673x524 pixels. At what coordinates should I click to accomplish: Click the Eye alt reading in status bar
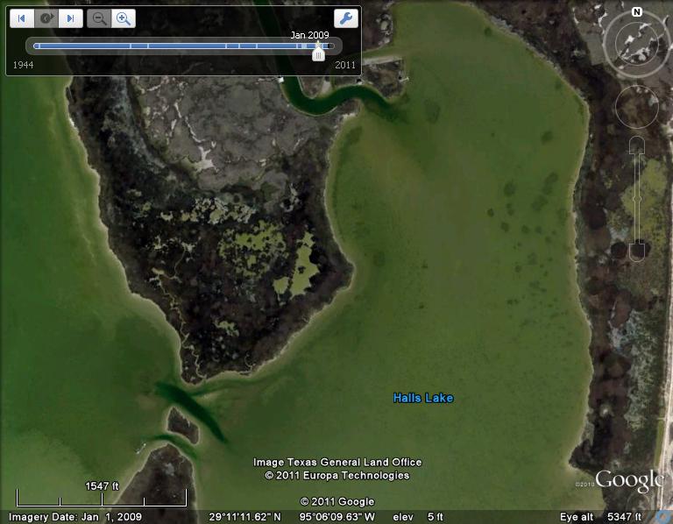[602, 517]
